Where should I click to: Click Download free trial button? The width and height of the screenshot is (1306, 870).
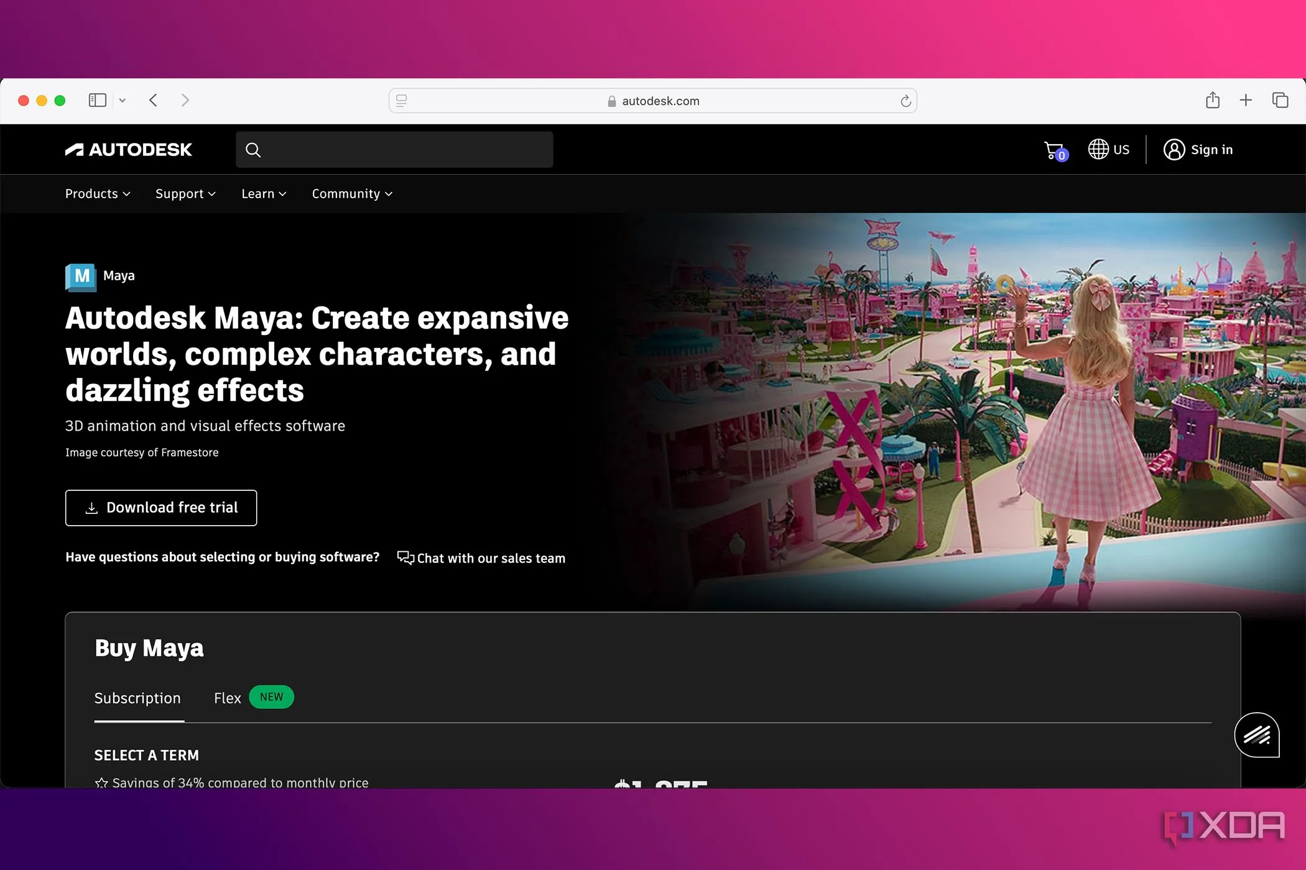[161, 508]
